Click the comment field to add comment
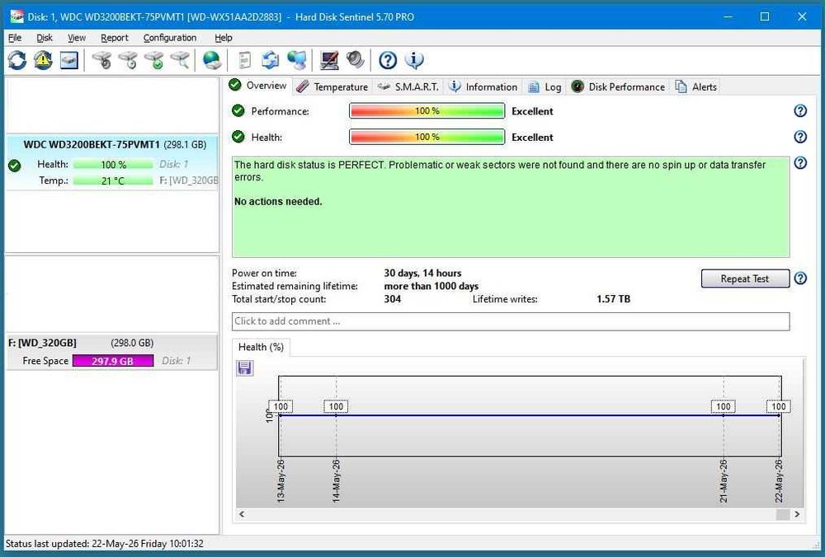 [x=511, y=321]
